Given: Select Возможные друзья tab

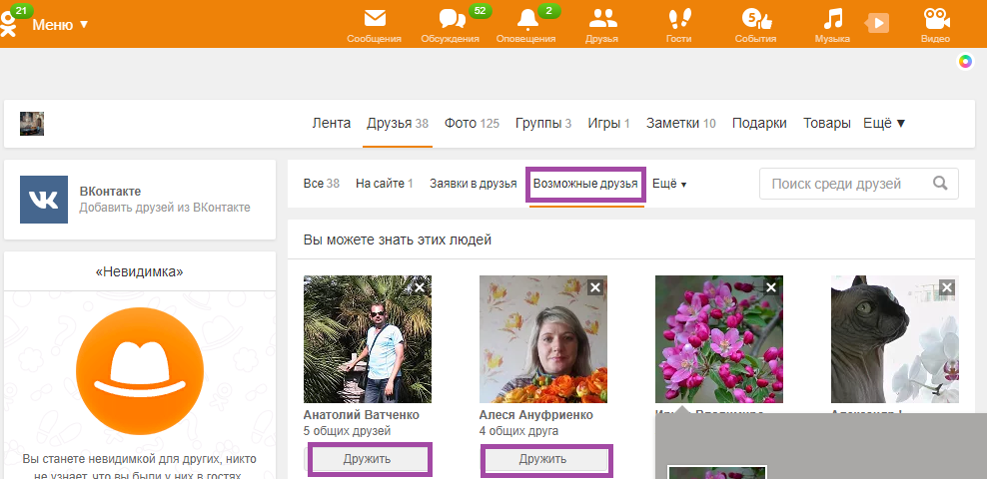Looking at the screenshot, I should (585, 185).
